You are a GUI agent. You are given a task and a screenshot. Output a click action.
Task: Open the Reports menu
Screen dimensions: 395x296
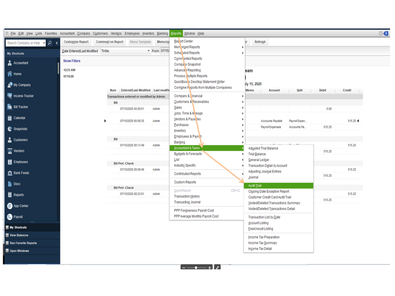[x=176, y=34]
